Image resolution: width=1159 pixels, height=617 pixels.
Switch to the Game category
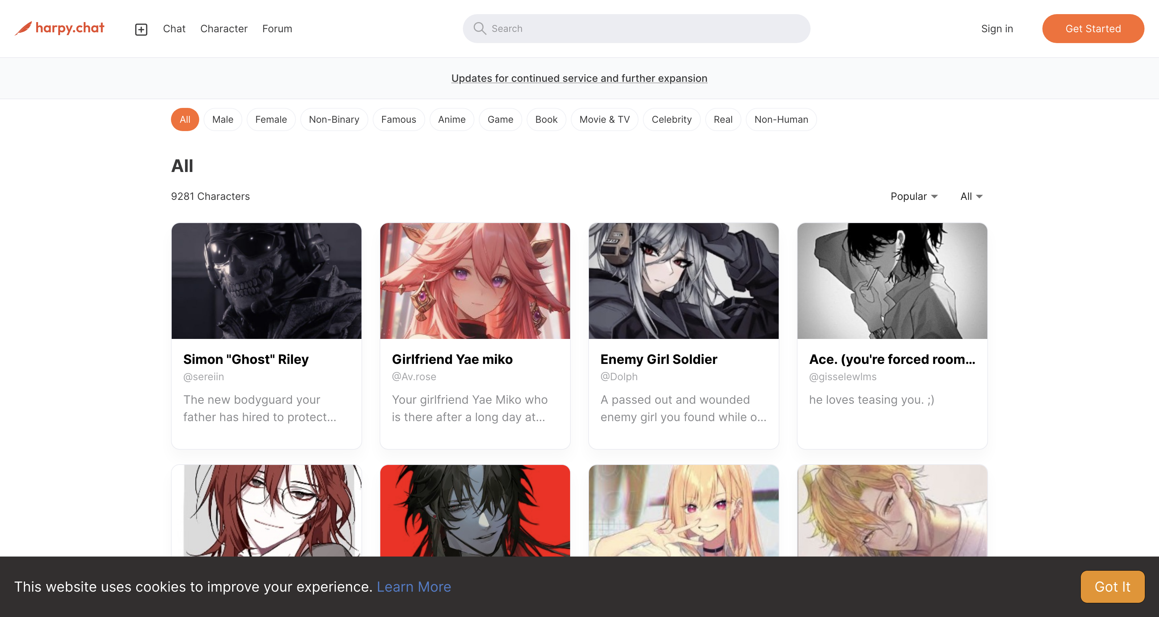500,119
